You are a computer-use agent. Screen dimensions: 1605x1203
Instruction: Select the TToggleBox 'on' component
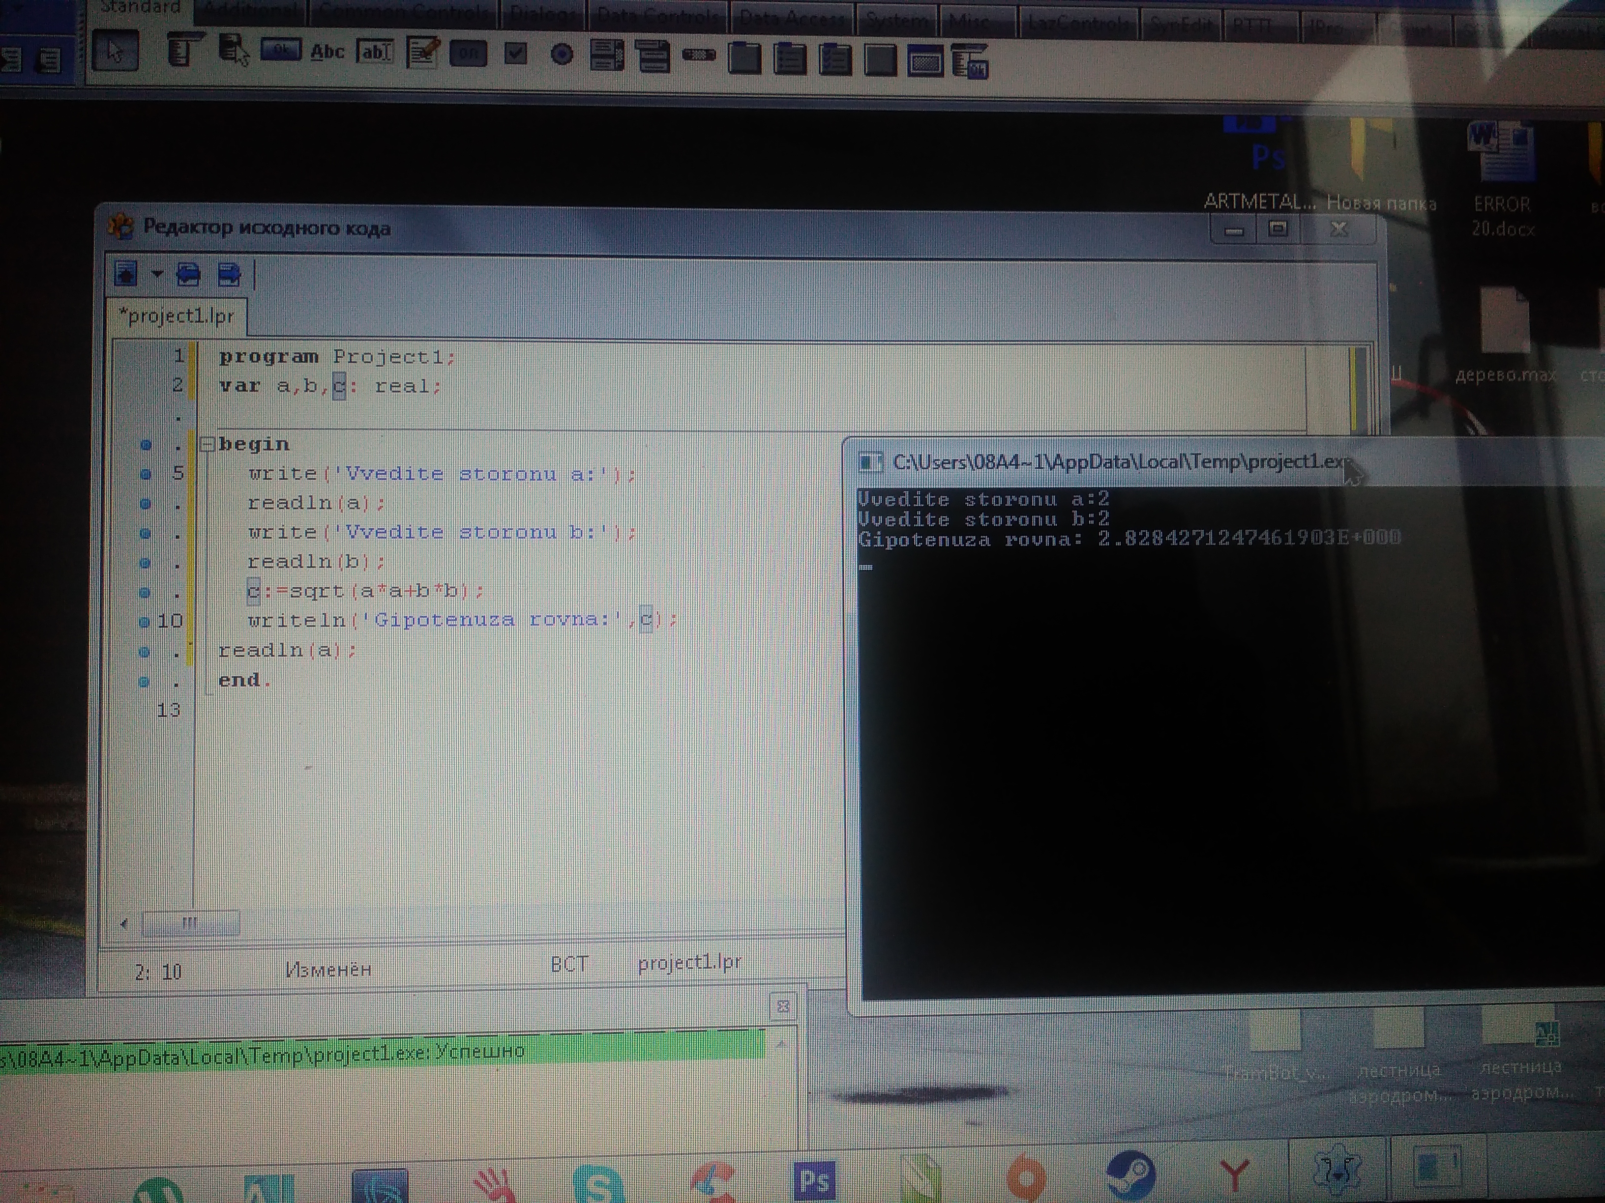coord(468,54)
